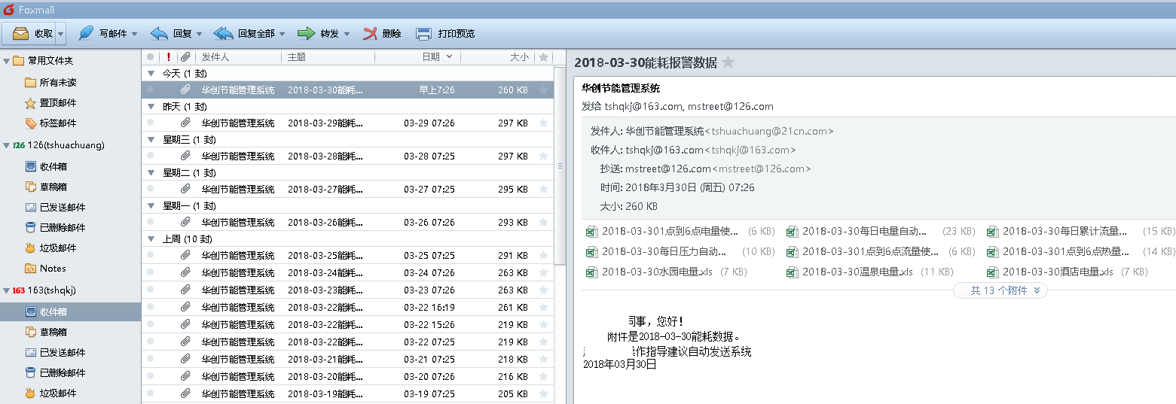
Task: Click cc address mstreet@126.com in header details
Action: (761, 169)
